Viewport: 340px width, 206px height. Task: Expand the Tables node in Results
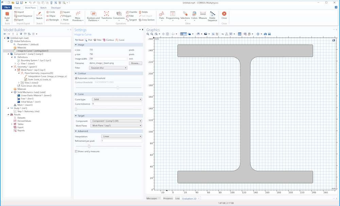[12, 124]
